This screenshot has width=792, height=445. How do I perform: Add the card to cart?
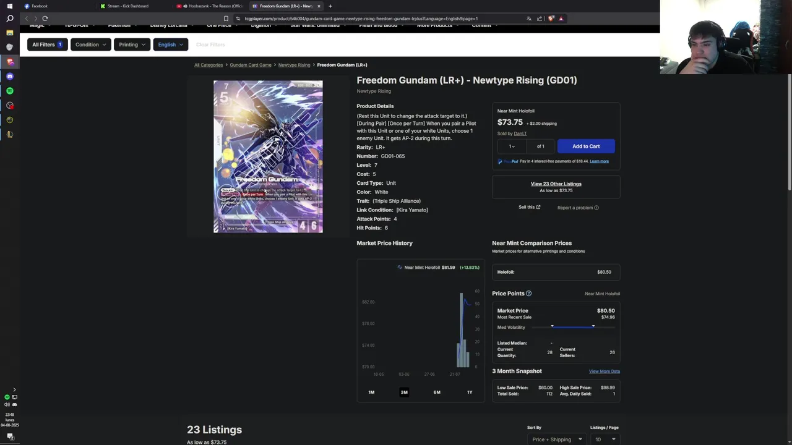click(x=586, y=146)
